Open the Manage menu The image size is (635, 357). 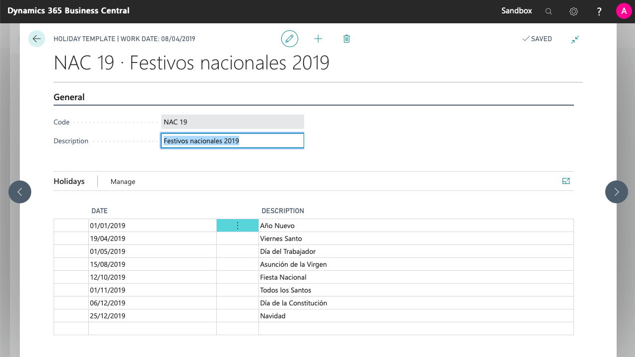tap(123, 181)
